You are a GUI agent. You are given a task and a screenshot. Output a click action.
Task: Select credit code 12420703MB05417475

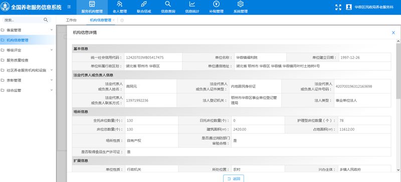(x=145, y=57)
